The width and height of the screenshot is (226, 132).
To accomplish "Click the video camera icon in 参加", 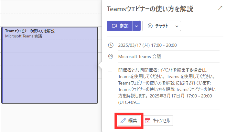I will 114,26.
